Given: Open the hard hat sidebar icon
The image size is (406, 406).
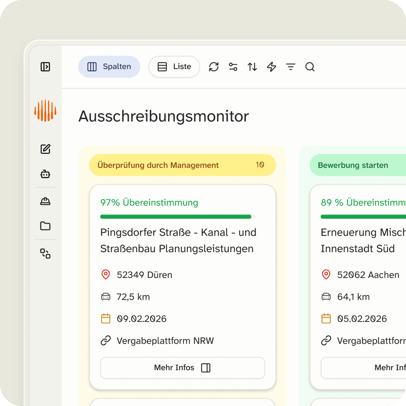Looking at the screenshot, I should pyautogui.click(x=45, y=201).
